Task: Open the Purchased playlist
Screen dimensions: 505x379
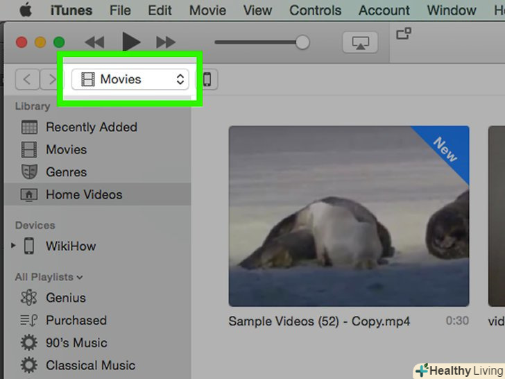Action: pos(76,321)
